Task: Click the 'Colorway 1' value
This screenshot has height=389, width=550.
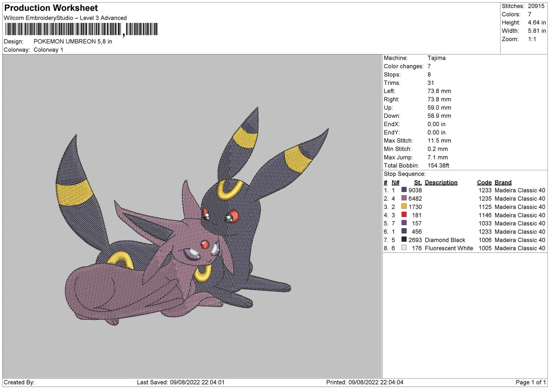Action: pos(48,50)
